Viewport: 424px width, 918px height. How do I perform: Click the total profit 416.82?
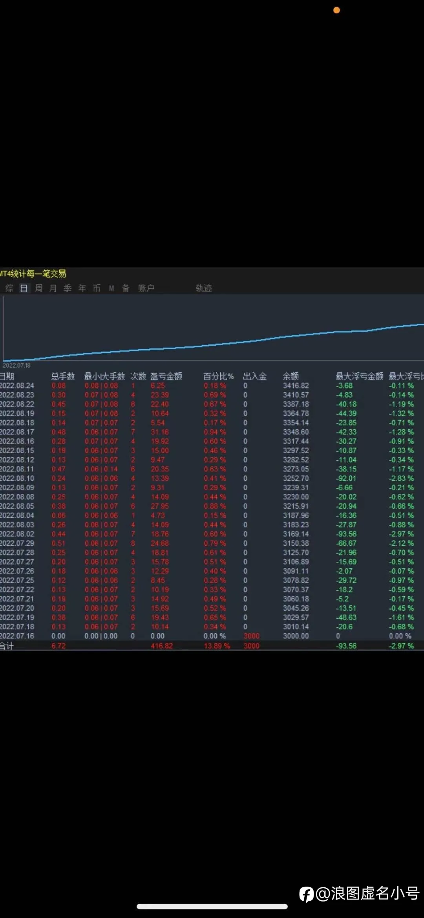tap(162, 646)
